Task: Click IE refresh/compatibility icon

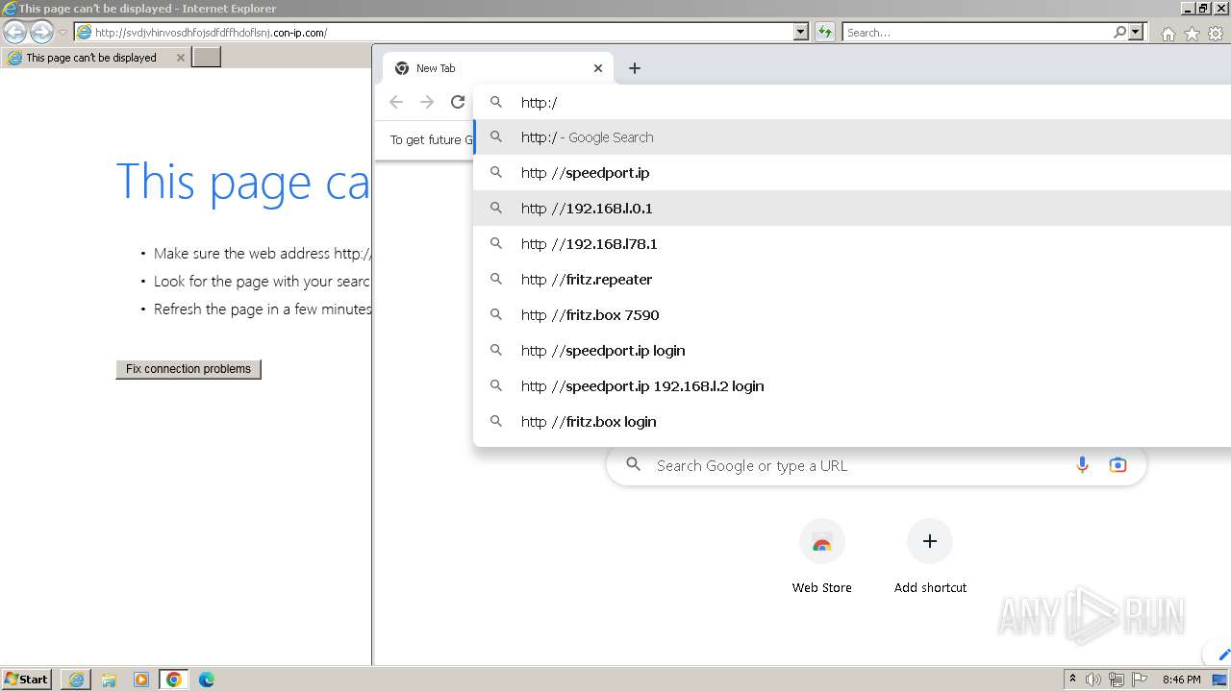Action: [824, 32]
